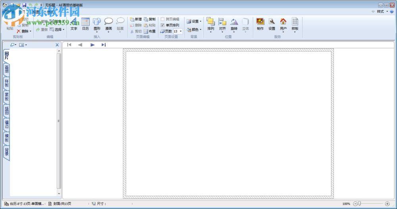This screenshot has width=397, height=209.
Task: Insert a calendar via 日历
Action: click(85, 25)
